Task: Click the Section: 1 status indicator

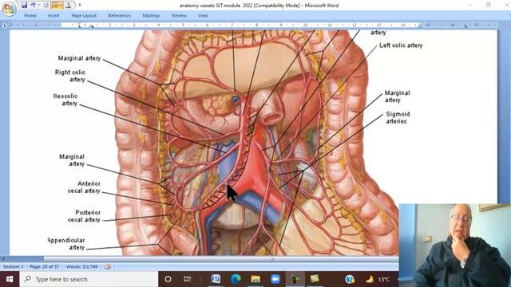Action: (x=13, y=266)
